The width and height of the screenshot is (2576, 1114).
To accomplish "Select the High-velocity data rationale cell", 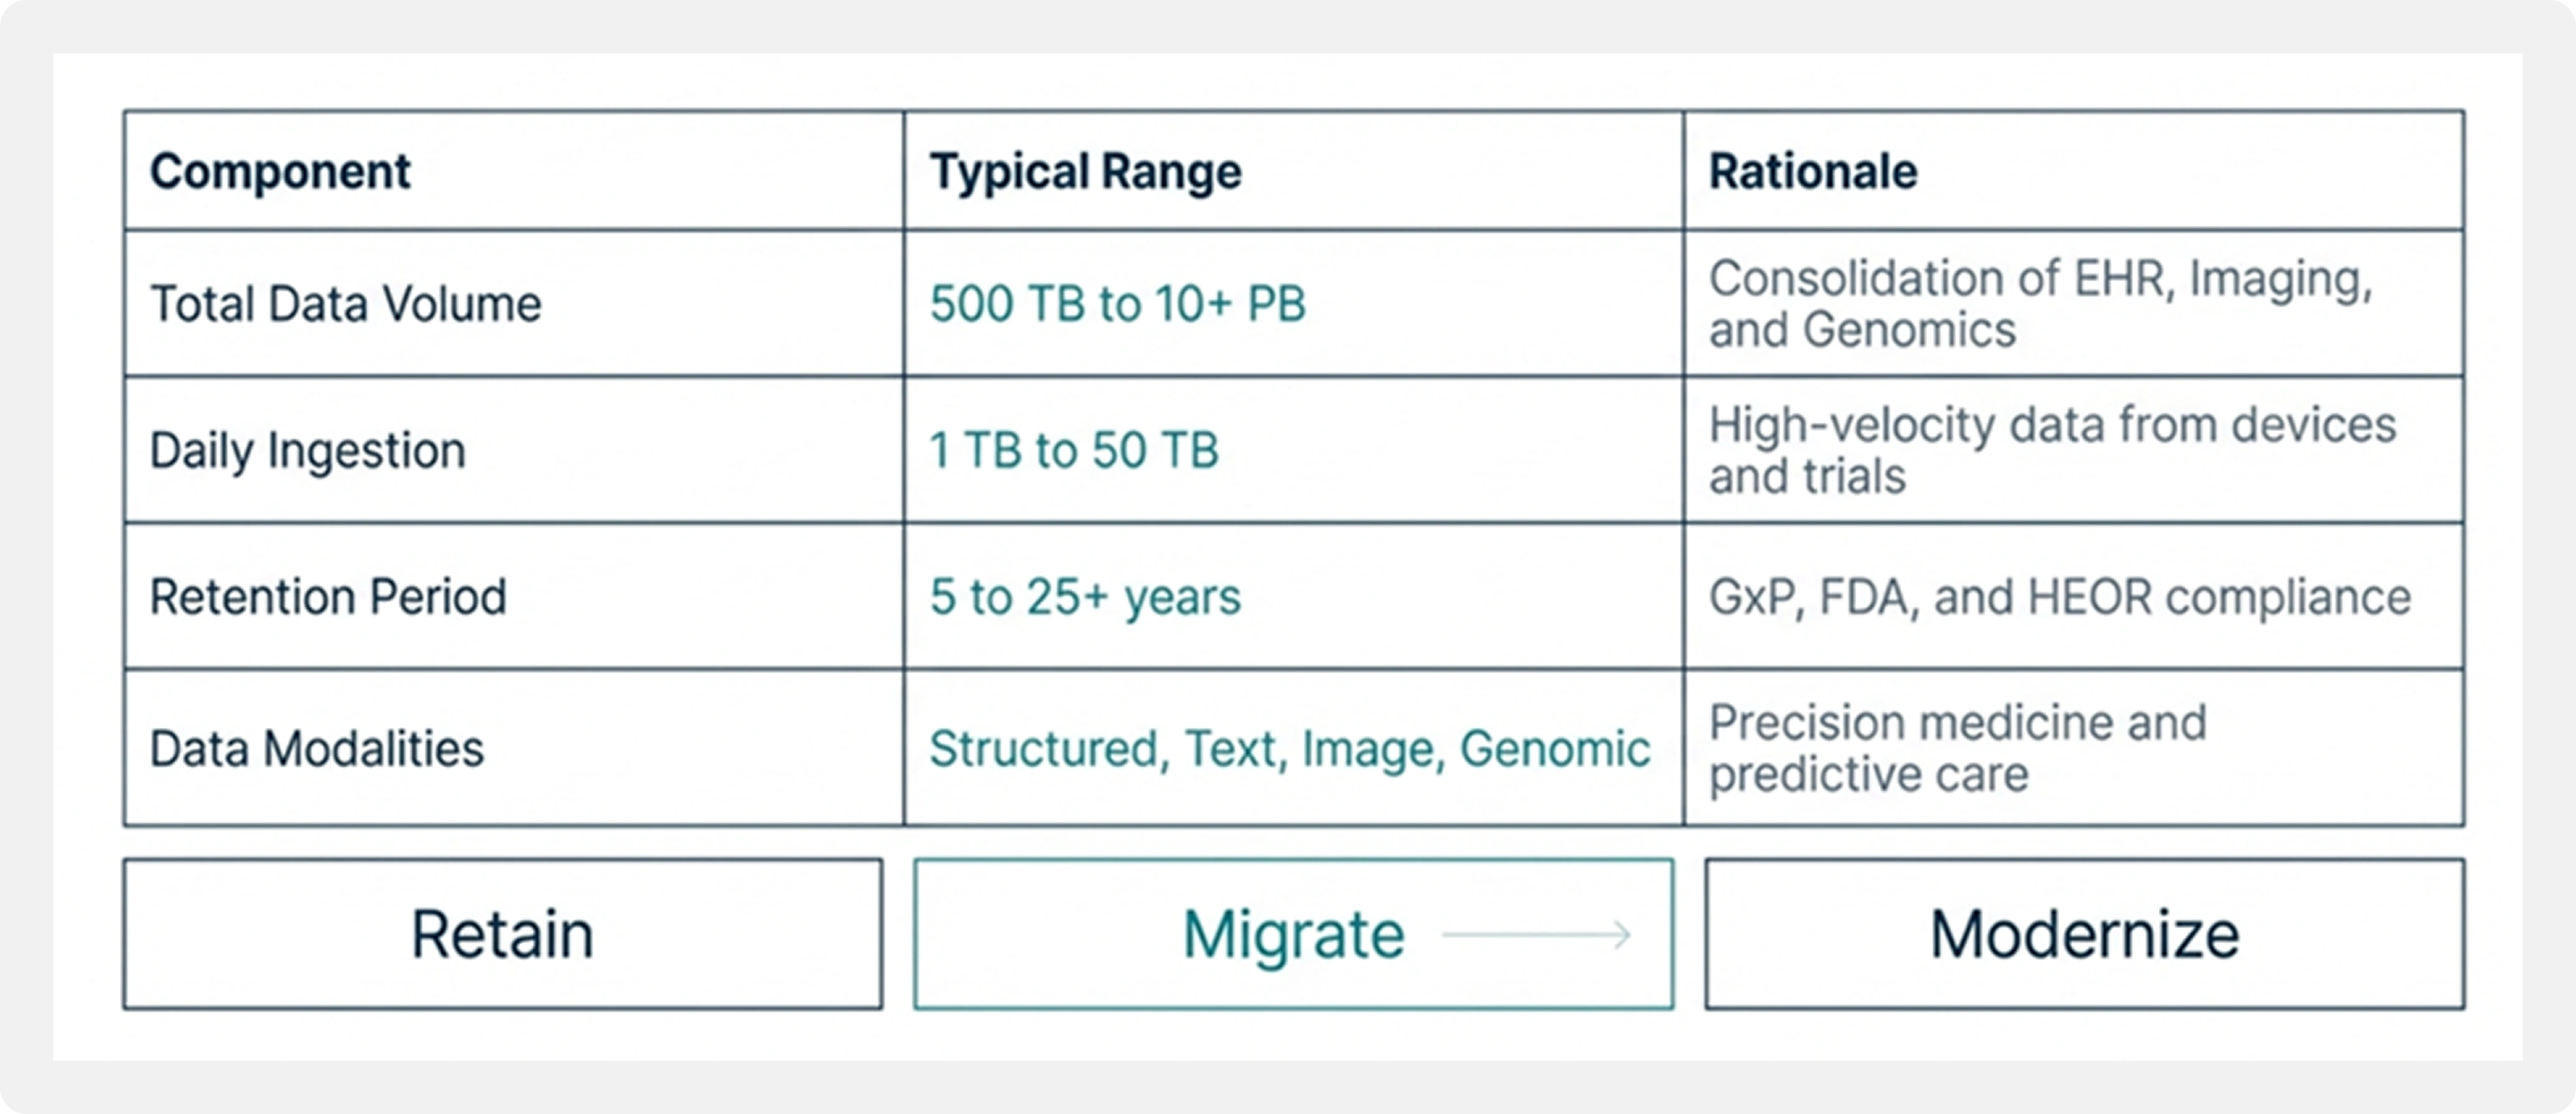I will tap(2052, 450).
